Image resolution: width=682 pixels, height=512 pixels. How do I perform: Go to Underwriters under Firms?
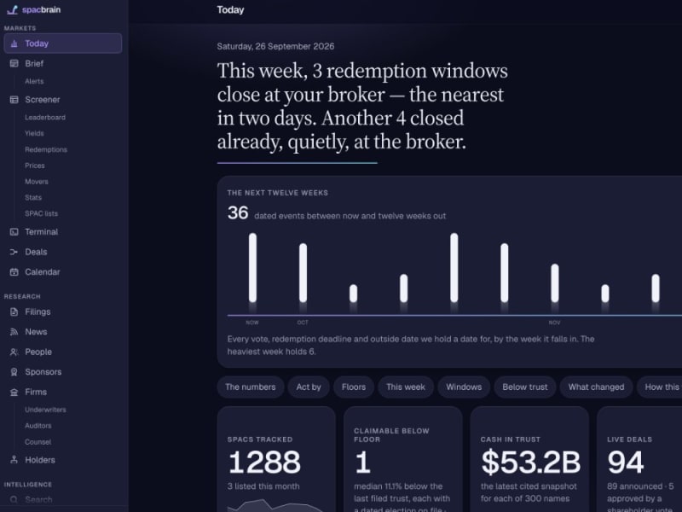tap(46, 410)
